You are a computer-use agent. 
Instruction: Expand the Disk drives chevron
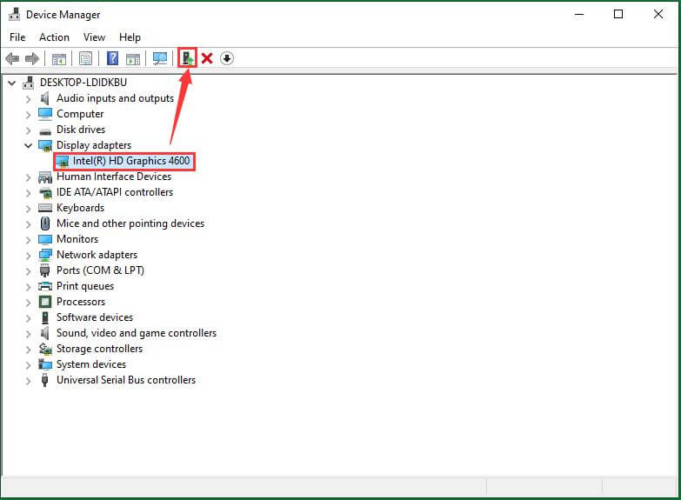tap(28, 130)
